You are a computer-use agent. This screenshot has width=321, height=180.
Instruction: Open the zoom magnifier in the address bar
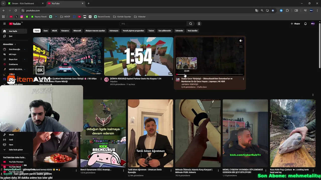point(262,10)
